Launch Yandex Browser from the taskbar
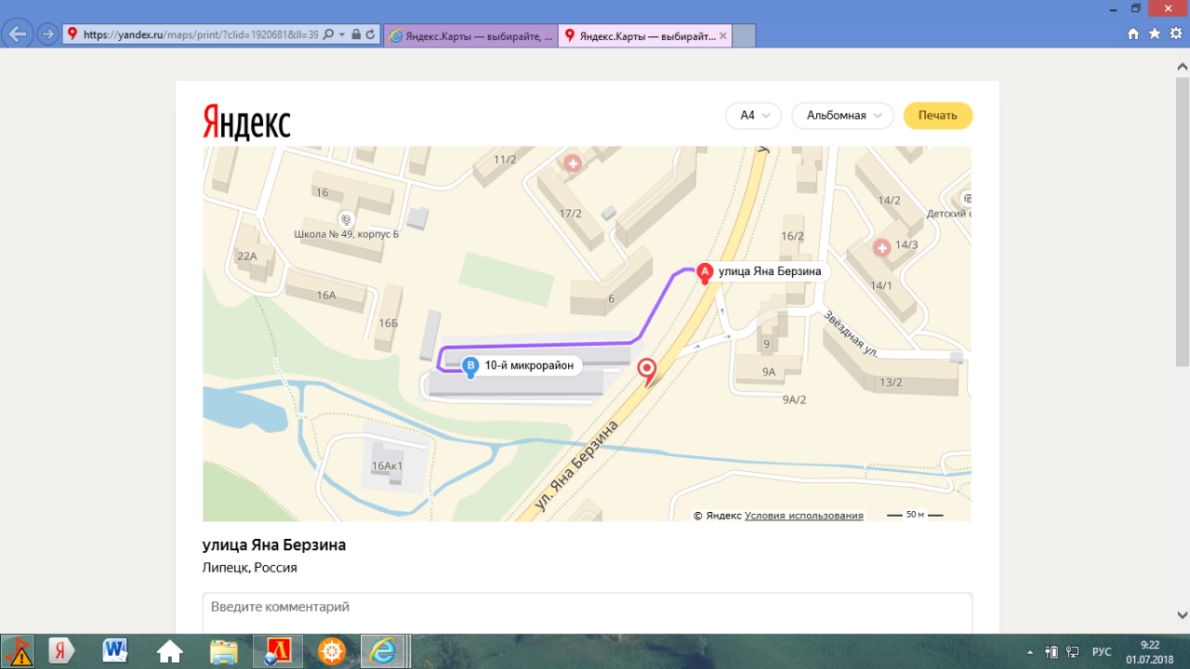Image resolution: width=1190 pixels, height=669 pixels. 61,651
